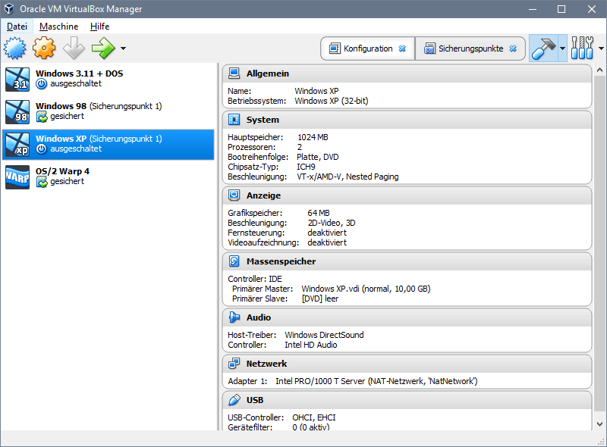607x447 pixels.
Task: Click the Windows 3.1 OS icon
Action: tap(17, 80)
